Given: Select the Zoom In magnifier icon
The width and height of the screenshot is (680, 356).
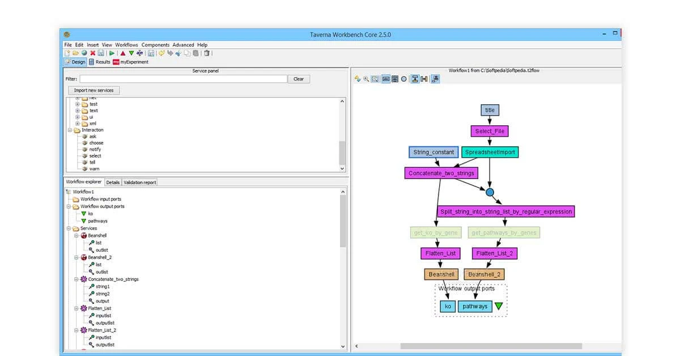Looking at the screenshot, I should point(366,79).
